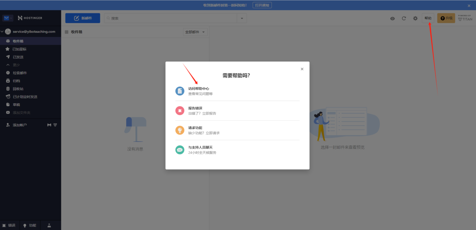Click the Titan logo at the top right

point(465,18)
